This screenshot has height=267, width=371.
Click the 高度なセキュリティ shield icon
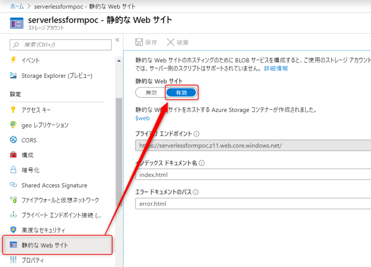[x=13, y=229]
